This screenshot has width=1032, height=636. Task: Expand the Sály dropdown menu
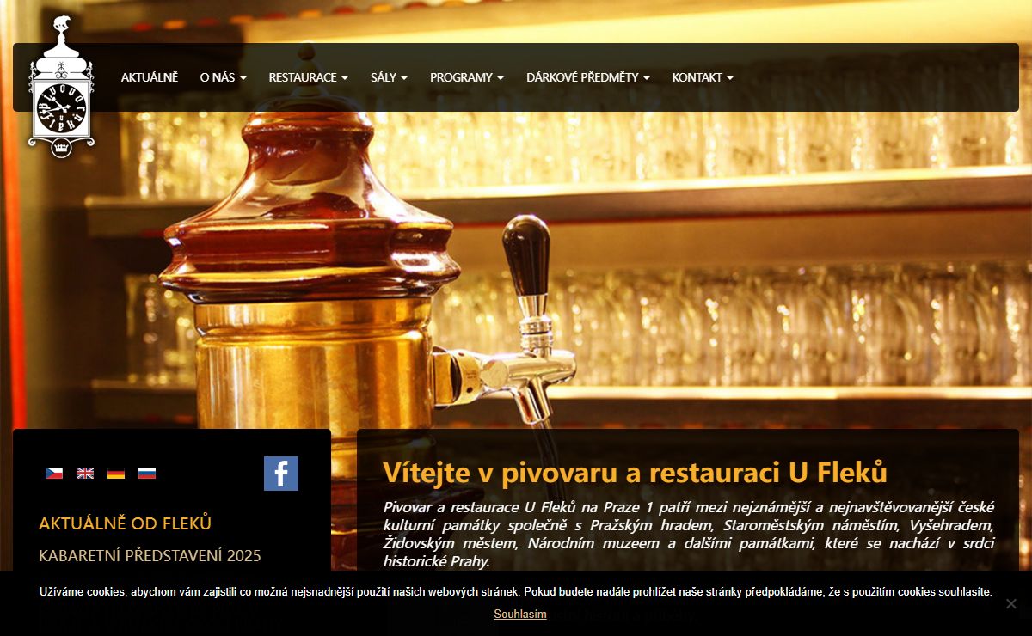point(390,77)
